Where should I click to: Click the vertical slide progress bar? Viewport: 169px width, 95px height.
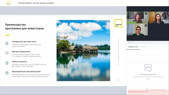(x=119, y=50)
